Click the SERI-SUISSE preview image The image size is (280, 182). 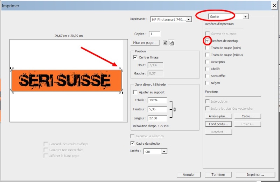[67, 81]
